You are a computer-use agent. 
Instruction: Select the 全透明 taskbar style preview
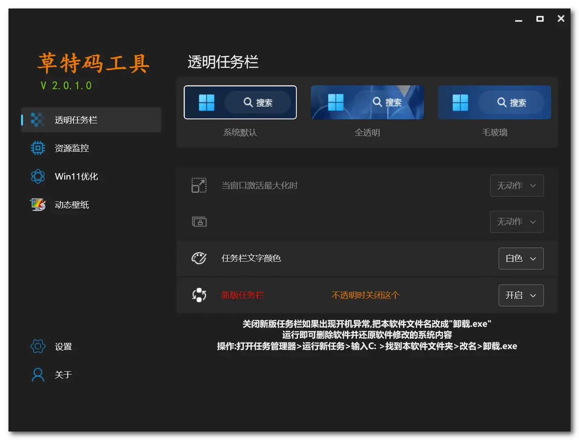367,102
